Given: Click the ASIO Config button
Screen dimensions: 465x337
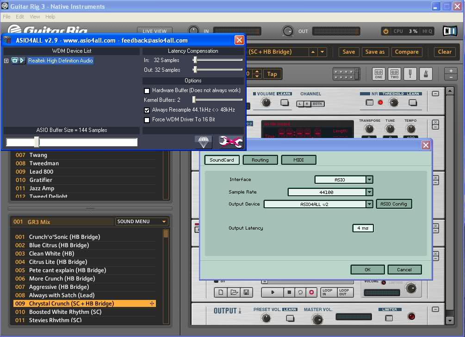Looking at the screenshot, I should point(393,204).
